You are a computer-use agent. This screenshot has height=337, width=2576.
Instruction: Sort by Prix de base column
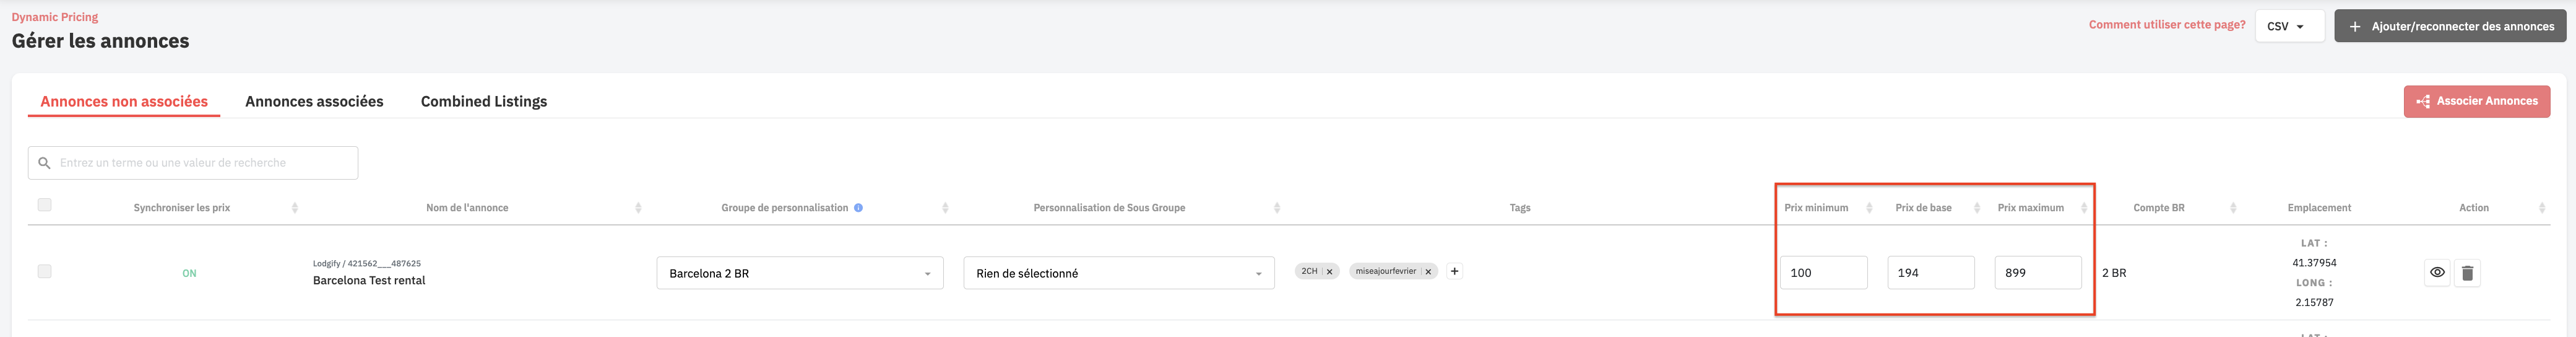pyautogui.click(x=1976, y=208)
